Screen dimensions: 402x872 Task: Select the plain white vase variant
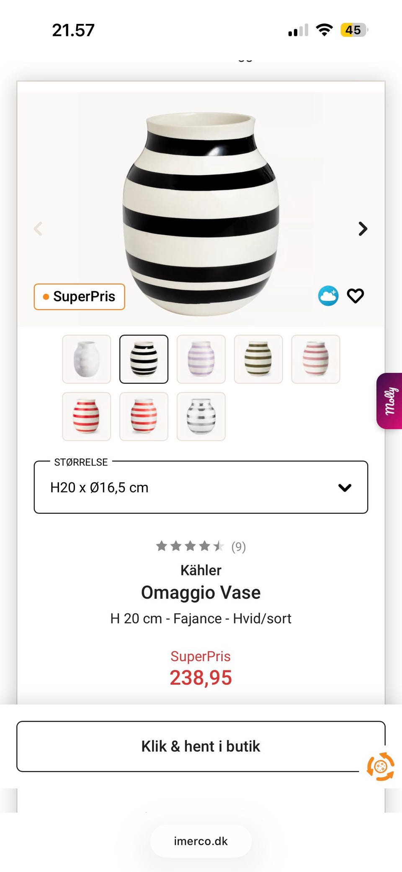[87, 359]
